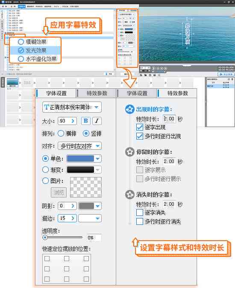Viewport: 235px width, 288px height.
Task: Click the 逐字展示 checkbox
Action: pos(140,170)
